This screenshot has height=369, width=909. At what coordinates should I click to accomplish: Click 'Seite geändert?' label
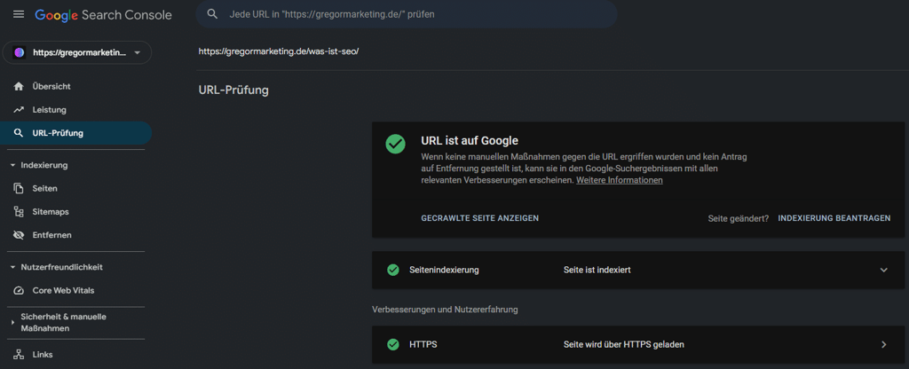click(739, 218)
